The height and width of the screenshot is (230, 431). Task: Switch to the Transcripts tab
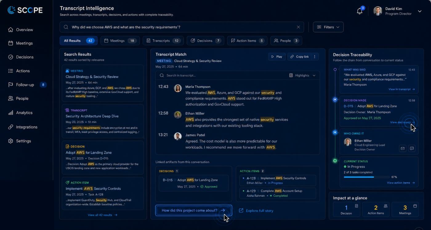(163, 41)
